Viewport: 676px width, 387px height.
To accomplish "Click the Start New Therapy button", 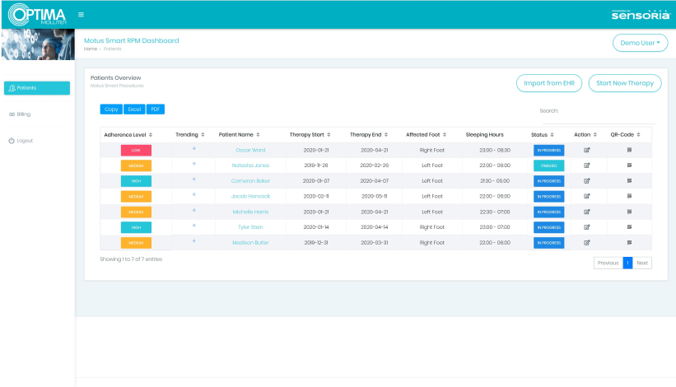I will coord(624,83).
